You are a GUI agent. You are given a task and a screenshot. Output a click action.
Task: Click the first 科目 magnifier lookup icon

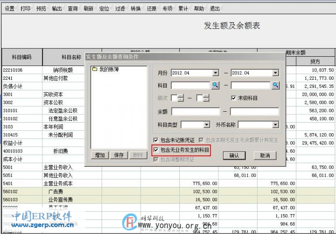pos(215,86)
